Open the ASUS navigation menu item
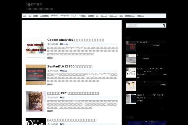The height and width of the screenshot is (125, 188). 74,16
